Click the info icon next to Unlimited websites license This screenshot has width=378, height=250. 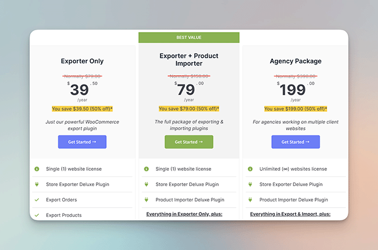click(251, 169)
